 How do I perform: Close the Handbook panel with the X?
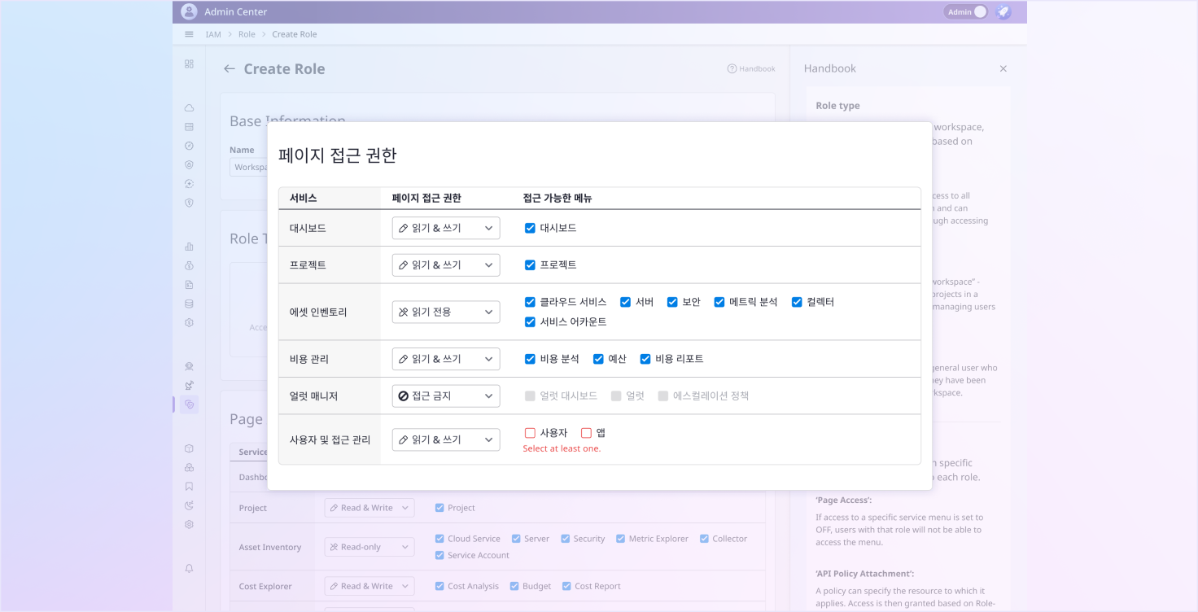click(x=1003, y=69)
